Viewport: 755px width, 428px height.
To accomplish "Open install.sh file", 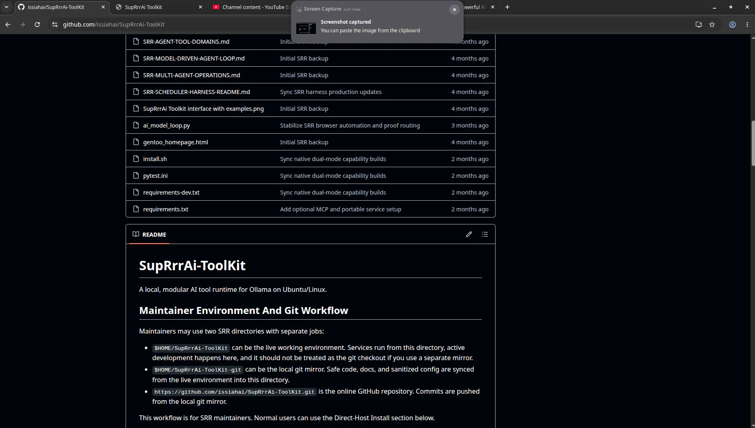I will coord(155,159).
